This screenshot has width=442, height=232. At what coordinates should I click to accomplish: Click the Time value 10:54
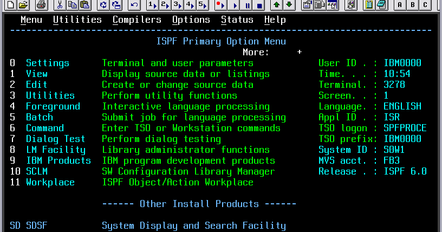(397, 74)
